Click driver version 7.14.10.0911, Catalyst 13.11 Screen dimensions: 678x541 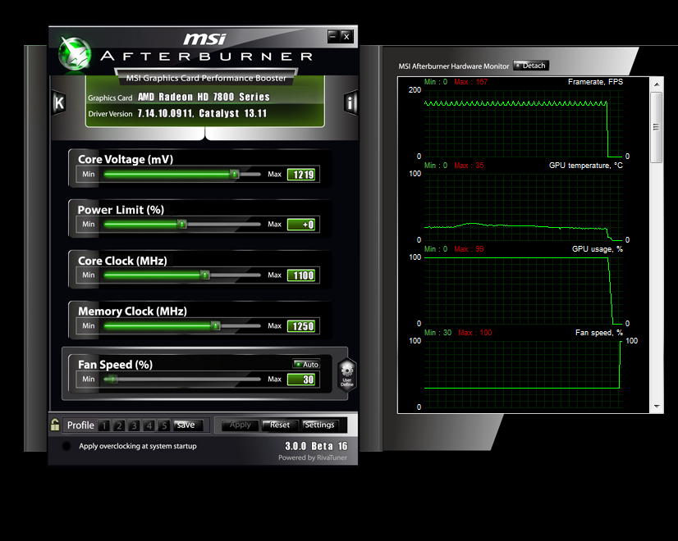pyautogui.click(x=202, y=113)
